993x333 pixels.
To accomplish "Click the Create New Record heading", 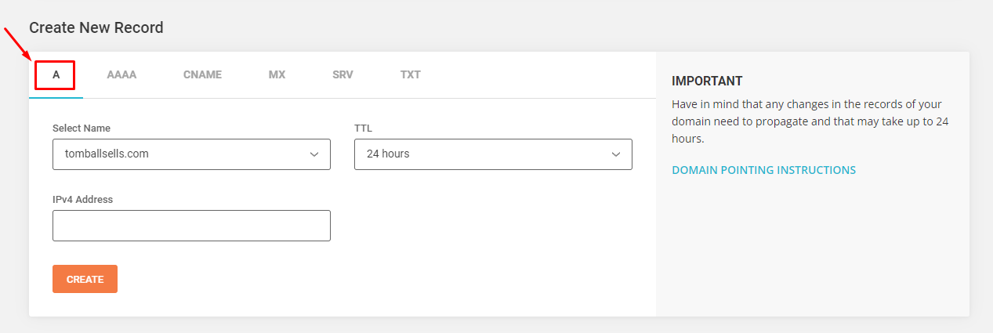I will tap(96, 27).
